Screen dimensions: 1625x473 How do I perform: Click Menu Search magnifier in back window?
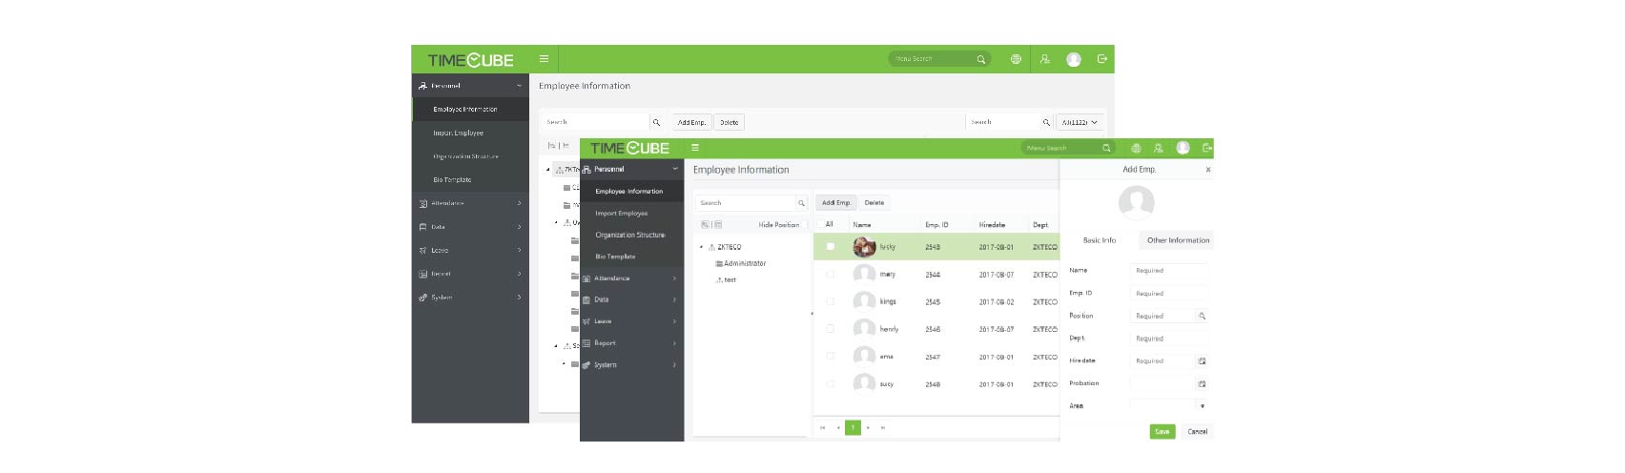click(x=980, y=59)
